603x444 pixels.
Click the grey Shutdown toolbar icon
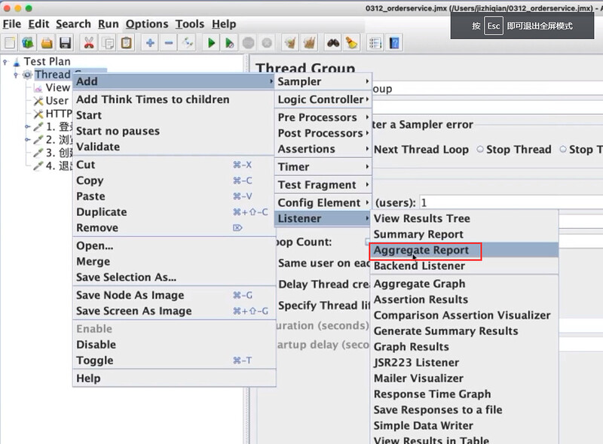[267, 43]
